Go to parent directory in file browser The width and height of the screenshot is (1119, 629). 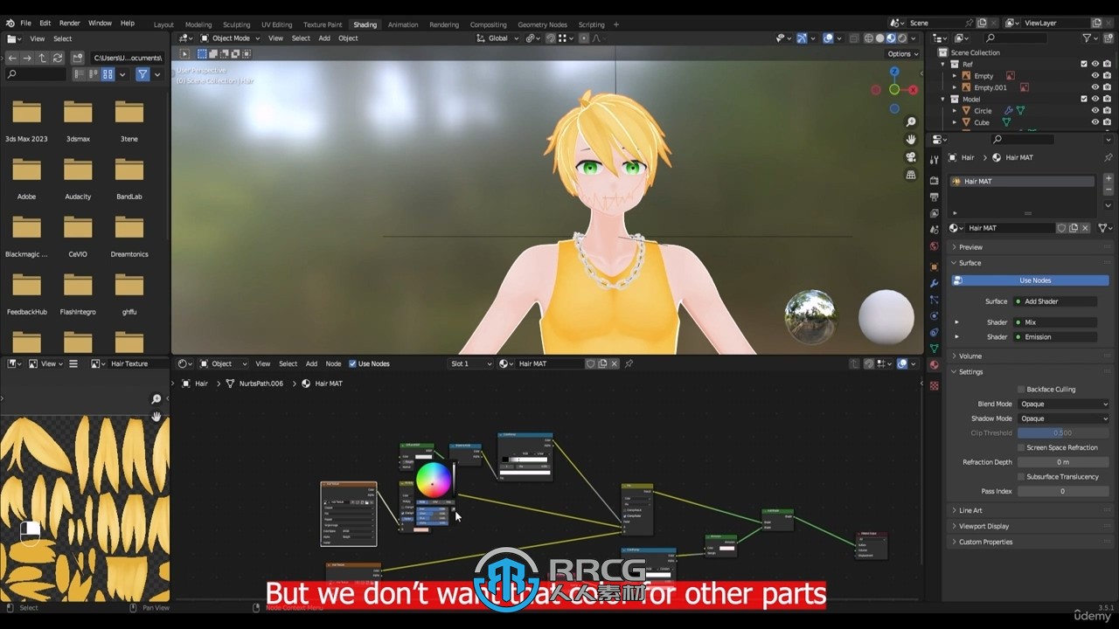[42, 58]
